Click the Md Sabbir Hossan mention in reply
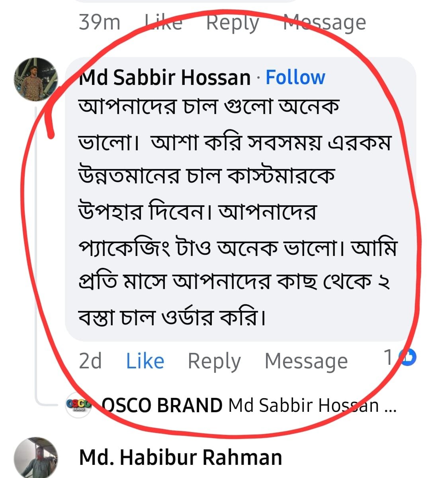The height and width of the screenshot is (478, 430). pos(303,405)
